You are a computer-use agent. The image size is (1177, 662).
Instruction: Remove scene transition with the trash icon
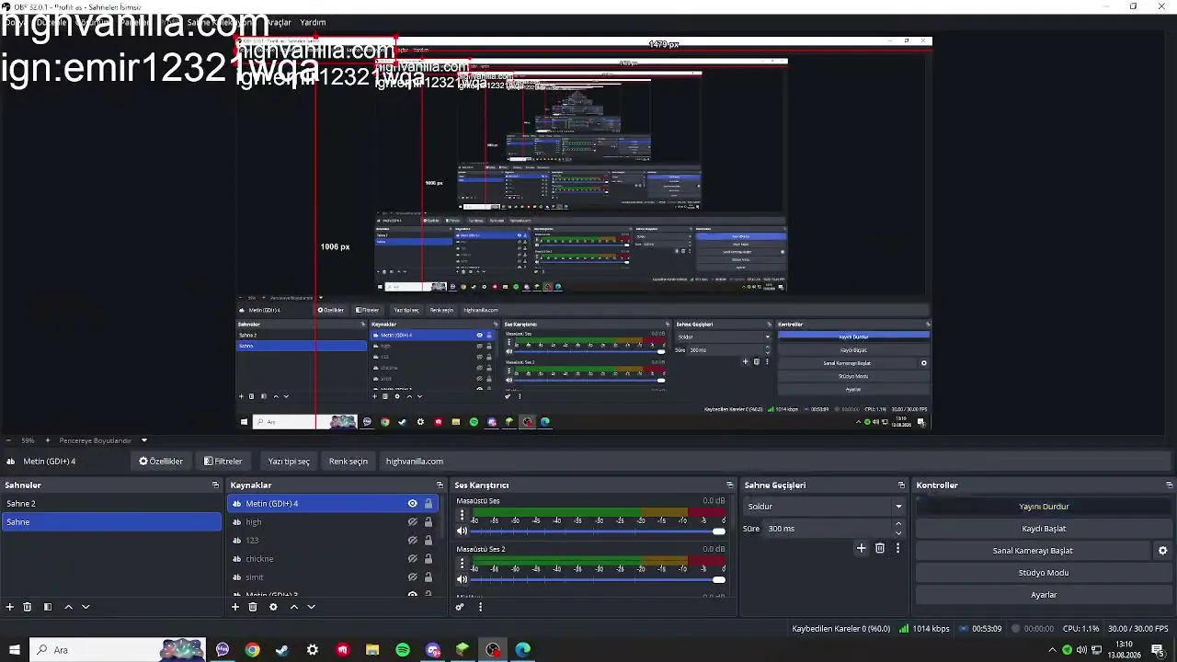(880, 548)
